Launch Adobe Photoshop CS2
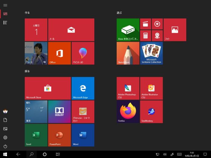The height and width of the screenshot is (158, 211). (128, 88)
